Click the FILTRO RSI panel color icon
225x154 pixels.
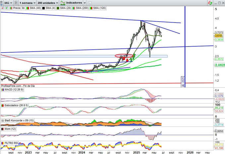[x=3, y=143]
